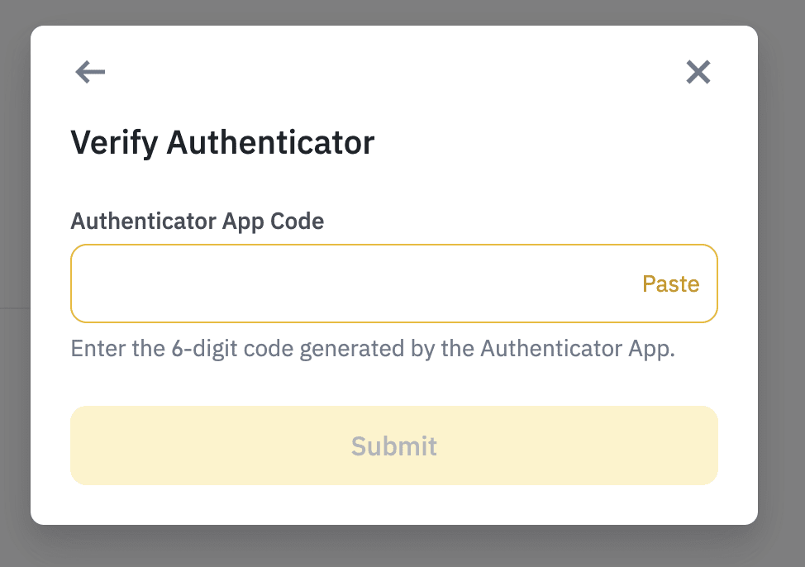
Task: Go back using the top-left arrow
Action: pos(90,73)
